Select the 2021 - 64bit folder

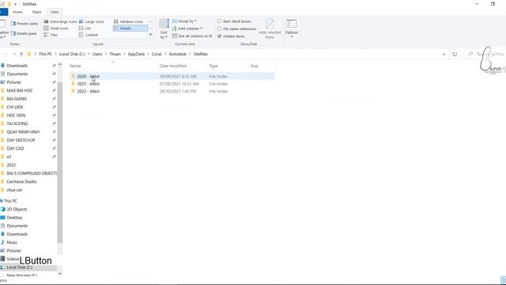pos(172,84)
